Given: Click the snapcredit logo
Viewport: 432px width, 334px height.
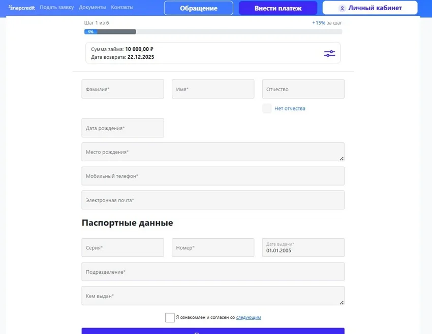Looking at the screenshot, I should (21, 8).
